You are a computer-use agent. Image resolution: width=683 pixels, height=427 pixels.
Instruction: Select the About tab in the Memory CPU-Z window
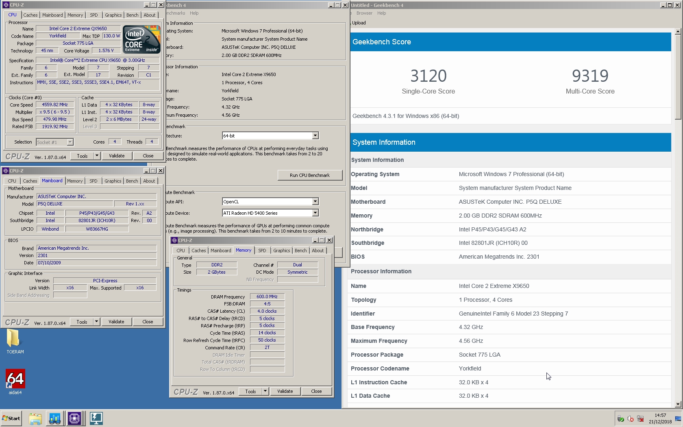pos(318,251)
